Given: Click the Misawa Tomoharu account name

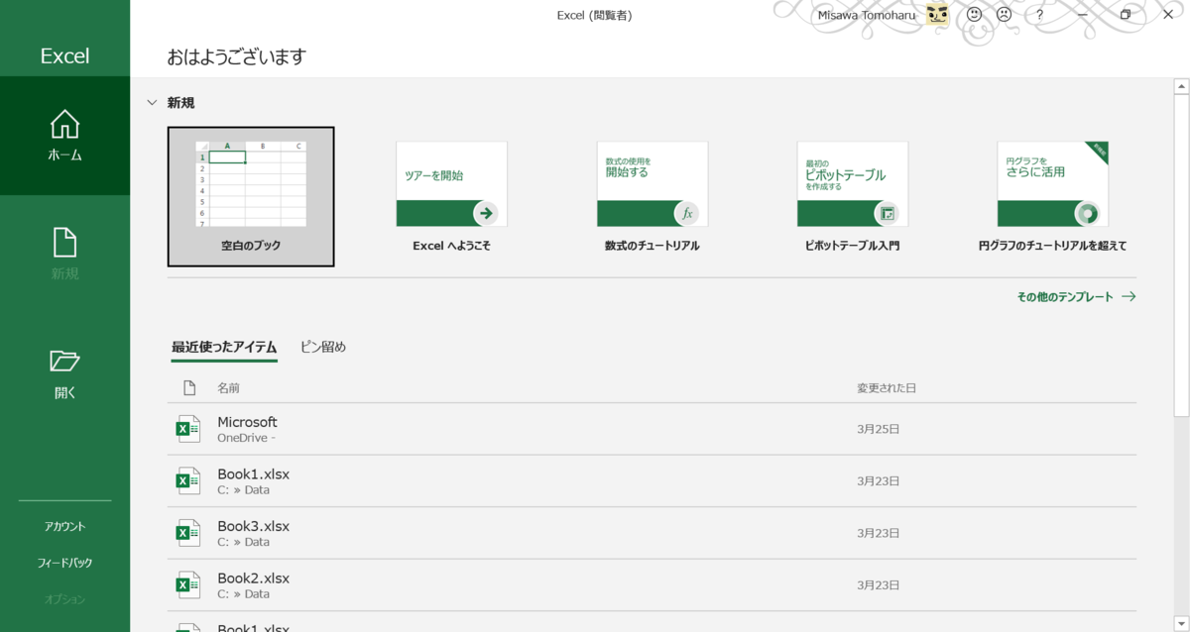Looking at the screenshot, I should 868,15.
